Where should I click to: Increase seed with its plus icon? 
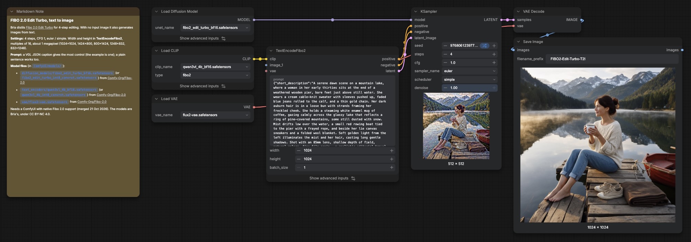(494, 45)
